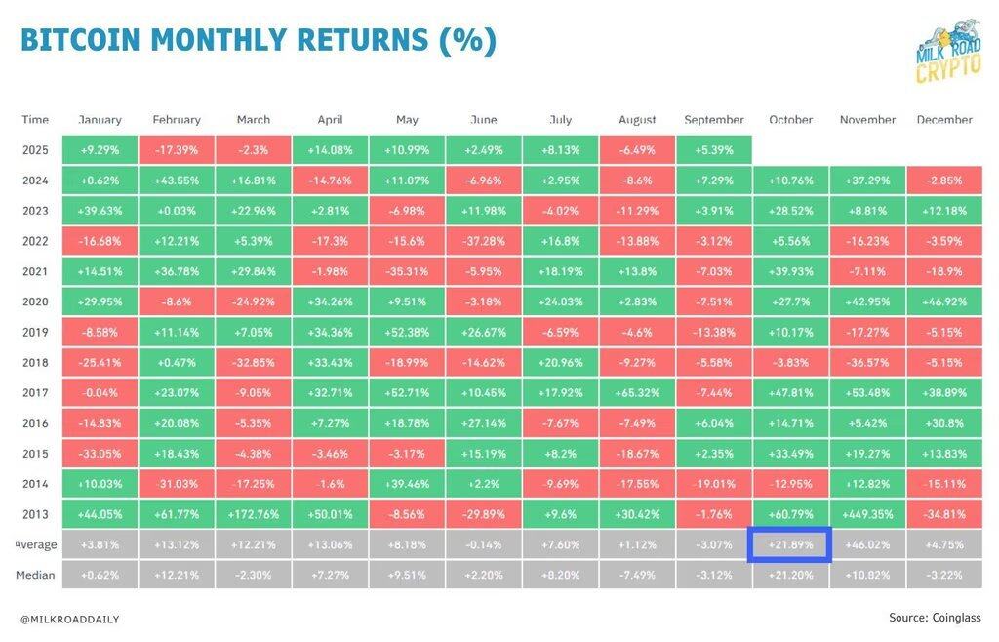Select September 2025 +5.39% cell
This screenshot has height=642, width=999.
714,150
